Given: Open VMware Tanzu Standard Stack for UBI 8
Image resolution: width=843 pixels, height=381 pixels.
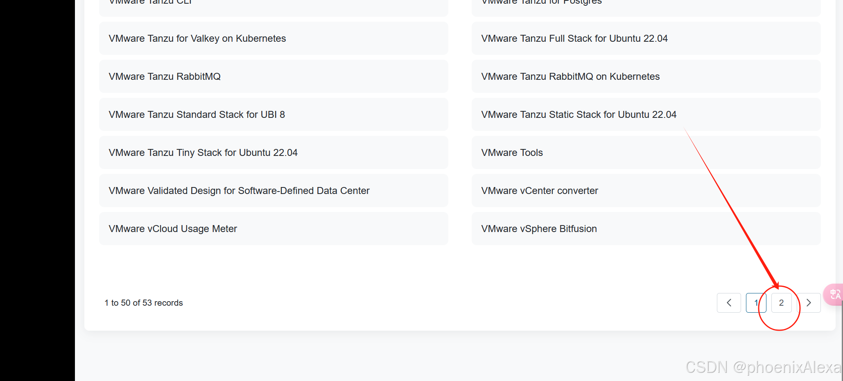Looking at the screenshot, I should [273, 115].
